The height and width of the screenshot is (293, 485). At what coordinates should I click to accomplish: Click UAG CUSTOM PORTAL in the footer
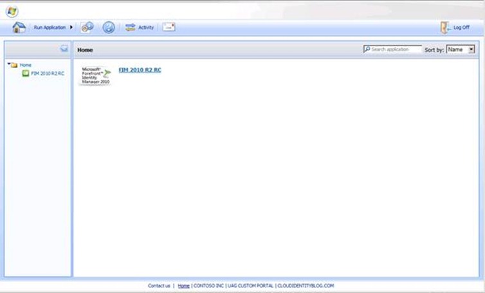[x=251, y=285]
